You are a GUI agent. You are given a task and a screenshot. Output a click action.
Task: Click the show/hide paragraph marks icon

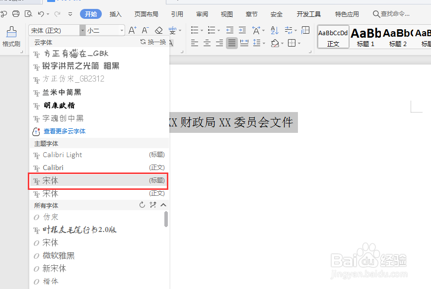(x=288, y=30)
